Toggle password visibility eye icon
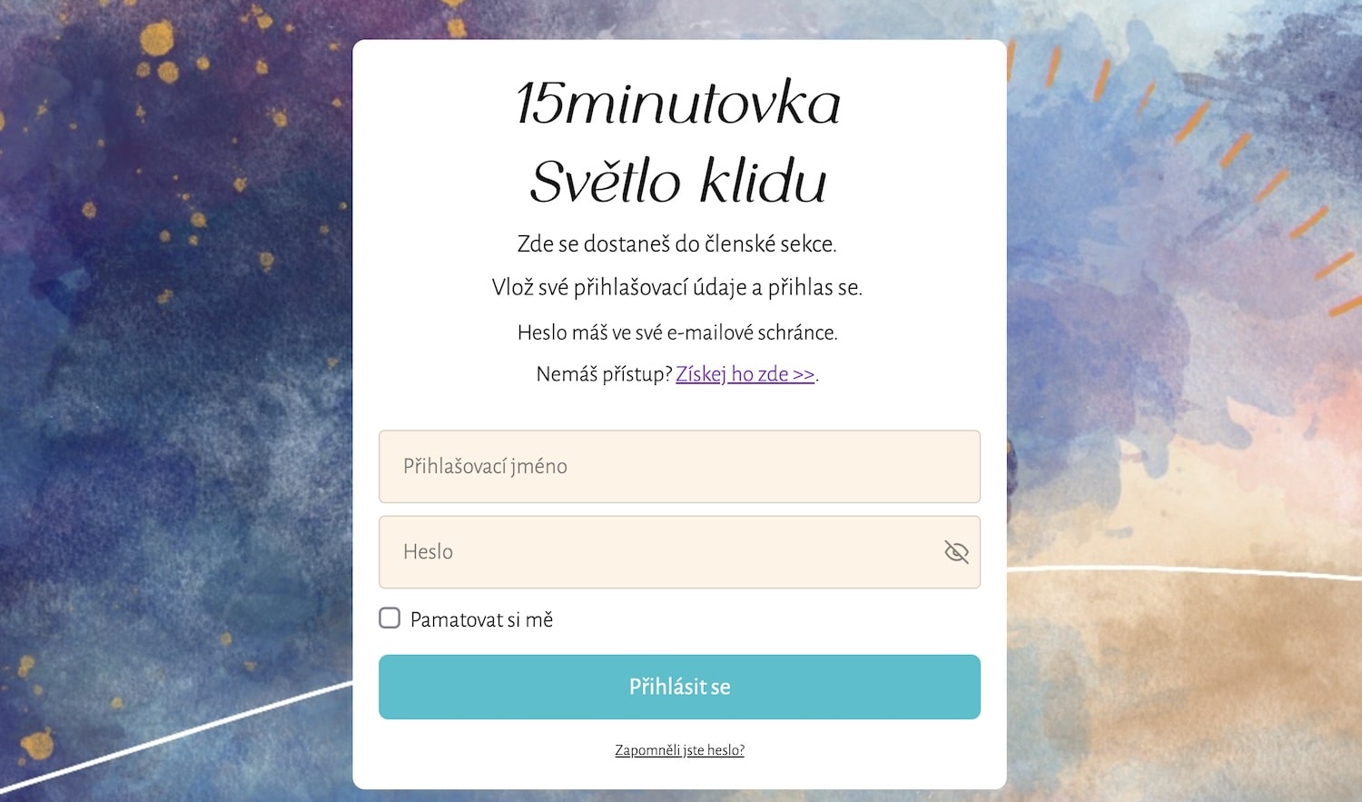Screen dimensions: 1362x802 tap(956, 552)
